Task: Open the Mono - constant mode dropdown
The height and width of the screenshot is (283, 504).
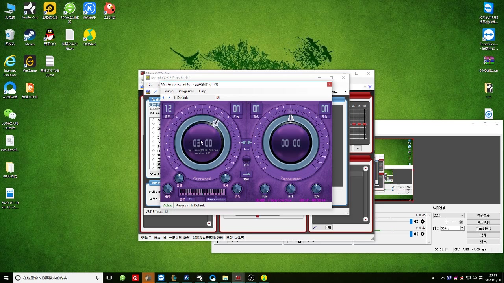Action: pos(215,200)
